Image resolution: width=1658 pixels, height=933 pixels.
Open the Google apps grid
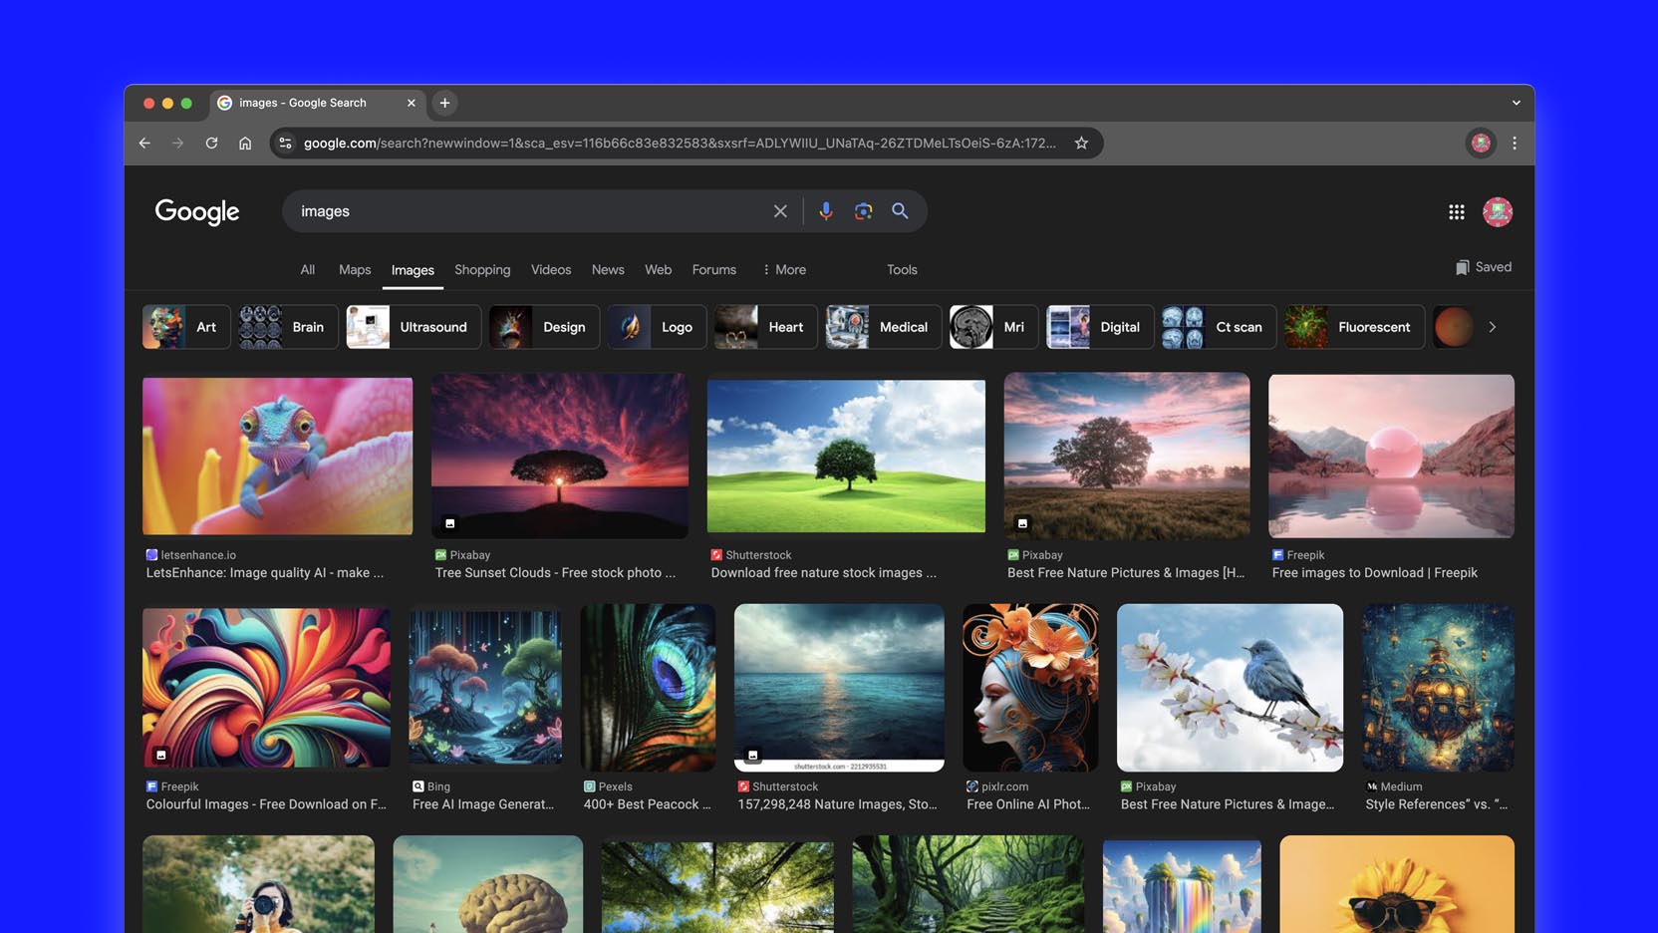(x=1457, y=212)
